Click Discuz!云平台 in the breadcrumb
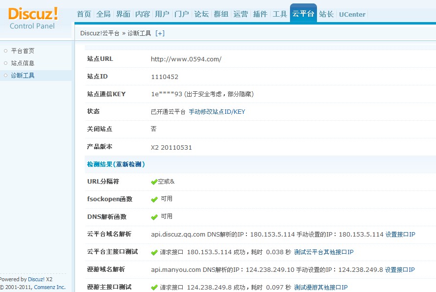The height and width of the screenshot is (292, 436). (x=99, y=33)
